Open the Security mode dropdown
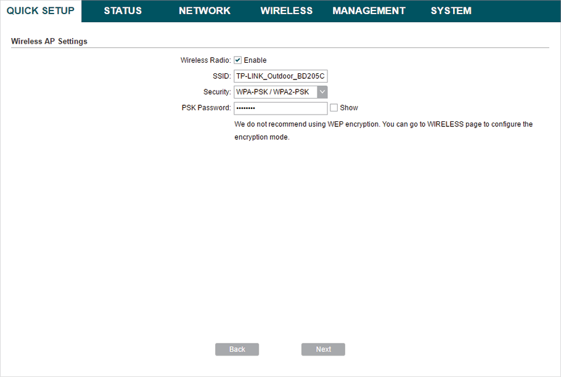Viewport: 561px width, 377px height. (275, 92)
